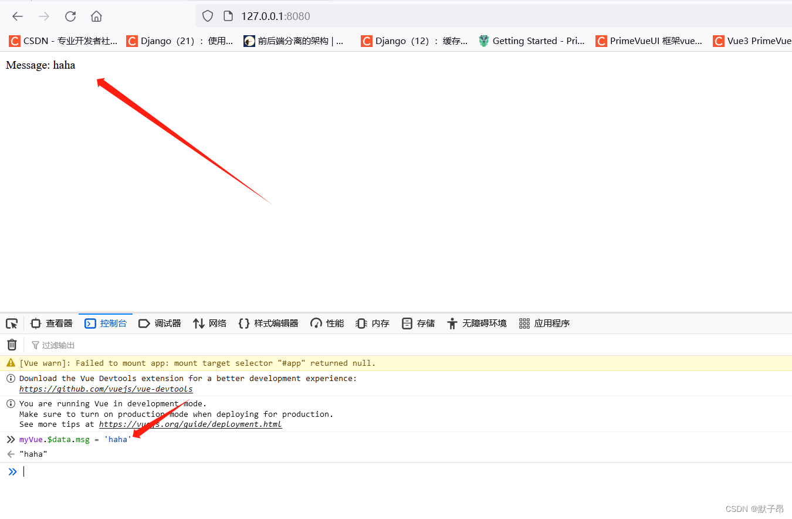This screenshot has width=792, height=519.
Task: Switch to the 查看器 inspector tab
Action: pyautogui.click(x=52, y=323)
